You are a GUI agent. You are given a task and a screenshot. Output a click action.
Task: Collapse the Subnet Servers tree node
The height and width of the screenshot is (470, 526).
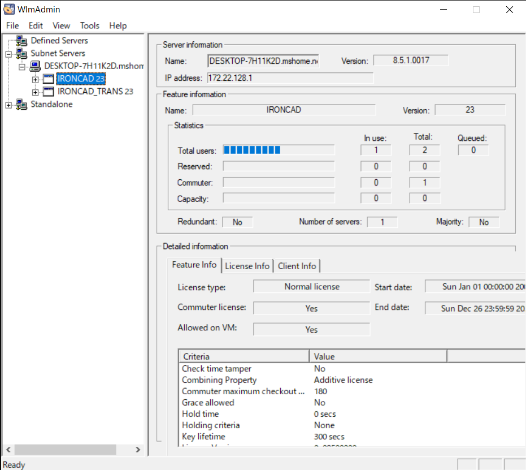(x=8, y=54)
